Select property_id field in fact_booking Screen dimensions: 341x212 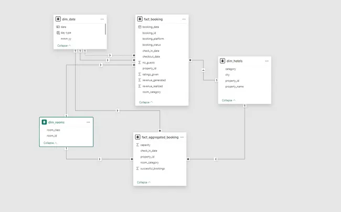(x=150, y=68)
